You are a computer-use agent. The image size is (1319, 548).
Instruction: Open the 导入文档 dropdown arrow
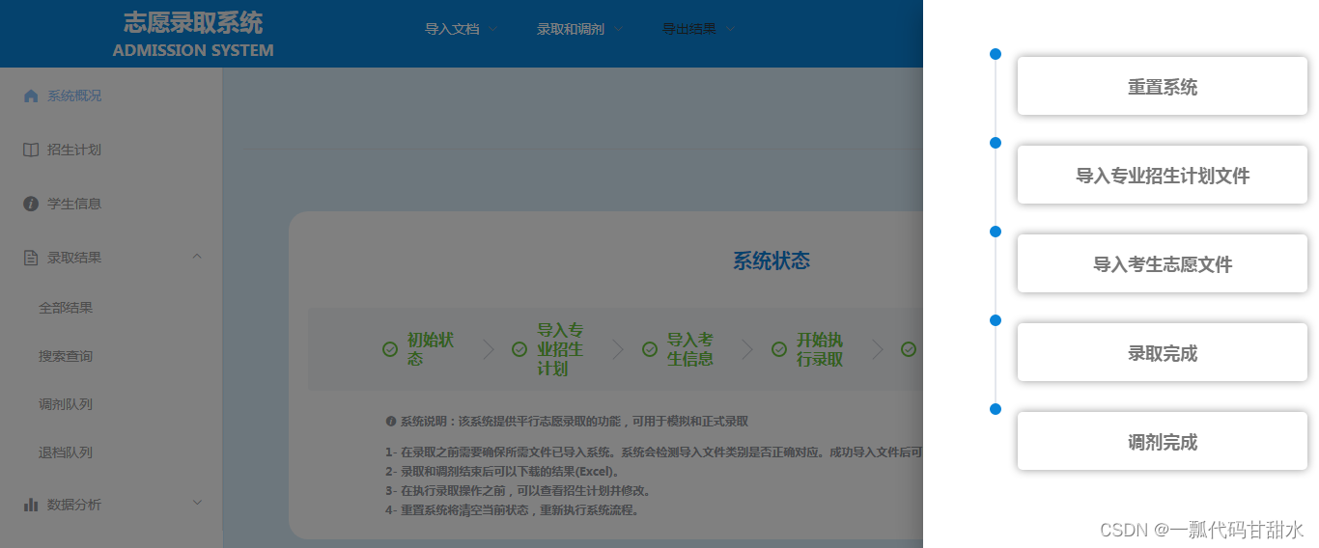click(x=492, y=29)
